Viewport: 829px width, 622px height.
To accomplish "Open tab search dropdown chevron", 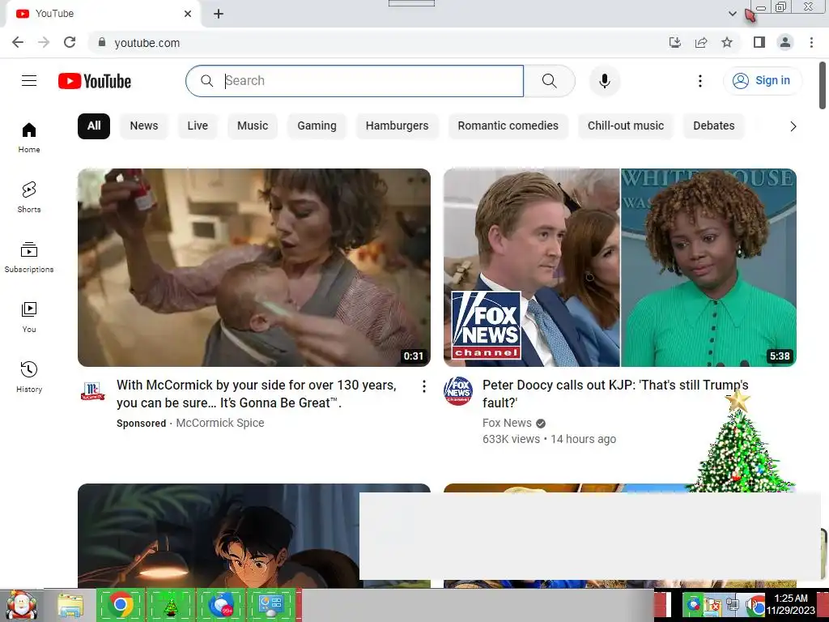I will coord(732,14).
